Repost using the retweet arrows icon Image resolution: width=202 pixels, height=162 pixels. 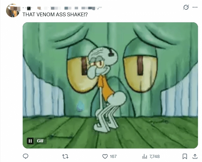(x=65, y=157)
